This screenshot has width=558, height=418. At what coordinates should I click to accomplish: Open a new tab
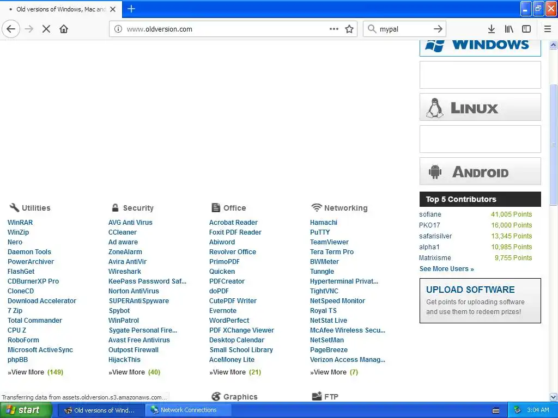click(x=131, y=9)
